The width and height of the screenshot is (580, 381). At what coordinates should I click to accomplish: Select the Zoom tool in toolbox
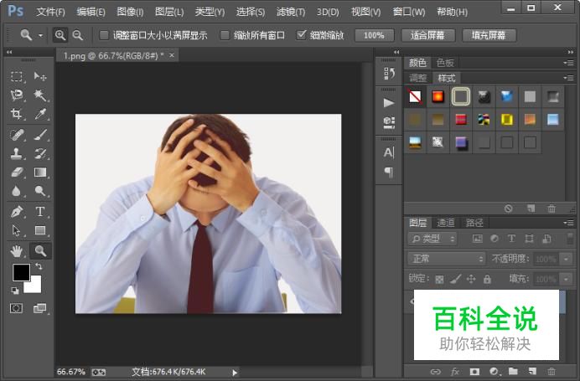[40, 251]
